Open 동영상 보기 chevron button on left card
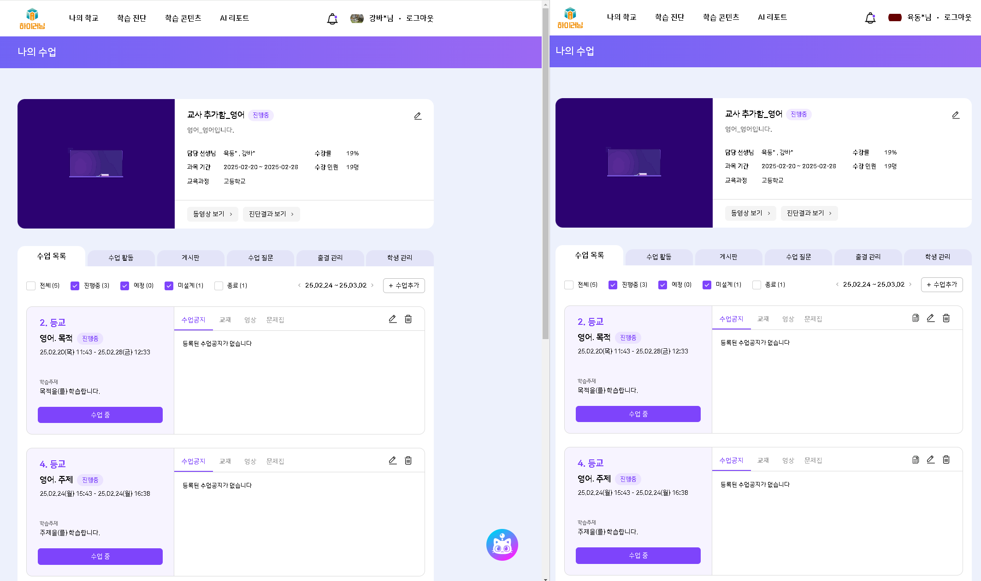Image resolution: width=981 pixels, height=581 pixels. pos(213,214)
